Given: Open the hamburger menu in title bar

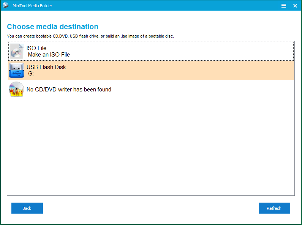Looking at the screenshot, I should point(283,6).
